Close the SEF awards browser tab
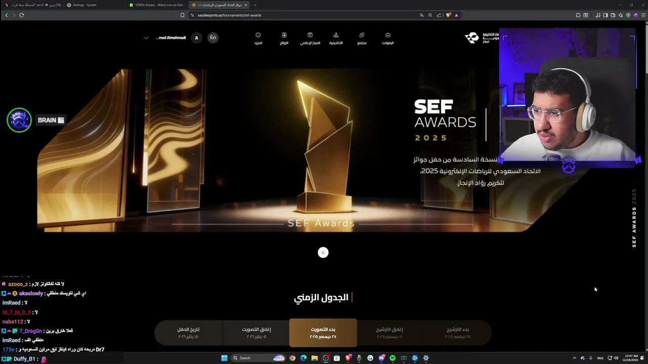The image size is (648, 364). click(x=246, y=5)
